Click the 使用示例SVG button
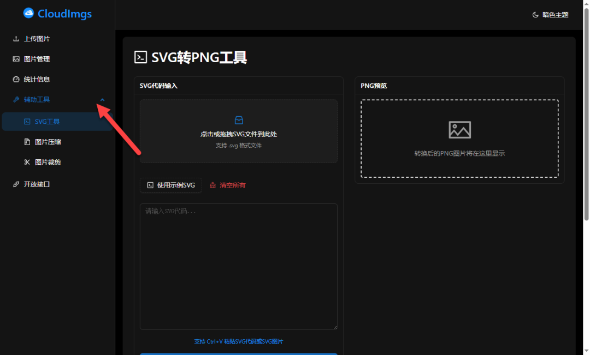 pyautogui.click(x=170, y=185)
